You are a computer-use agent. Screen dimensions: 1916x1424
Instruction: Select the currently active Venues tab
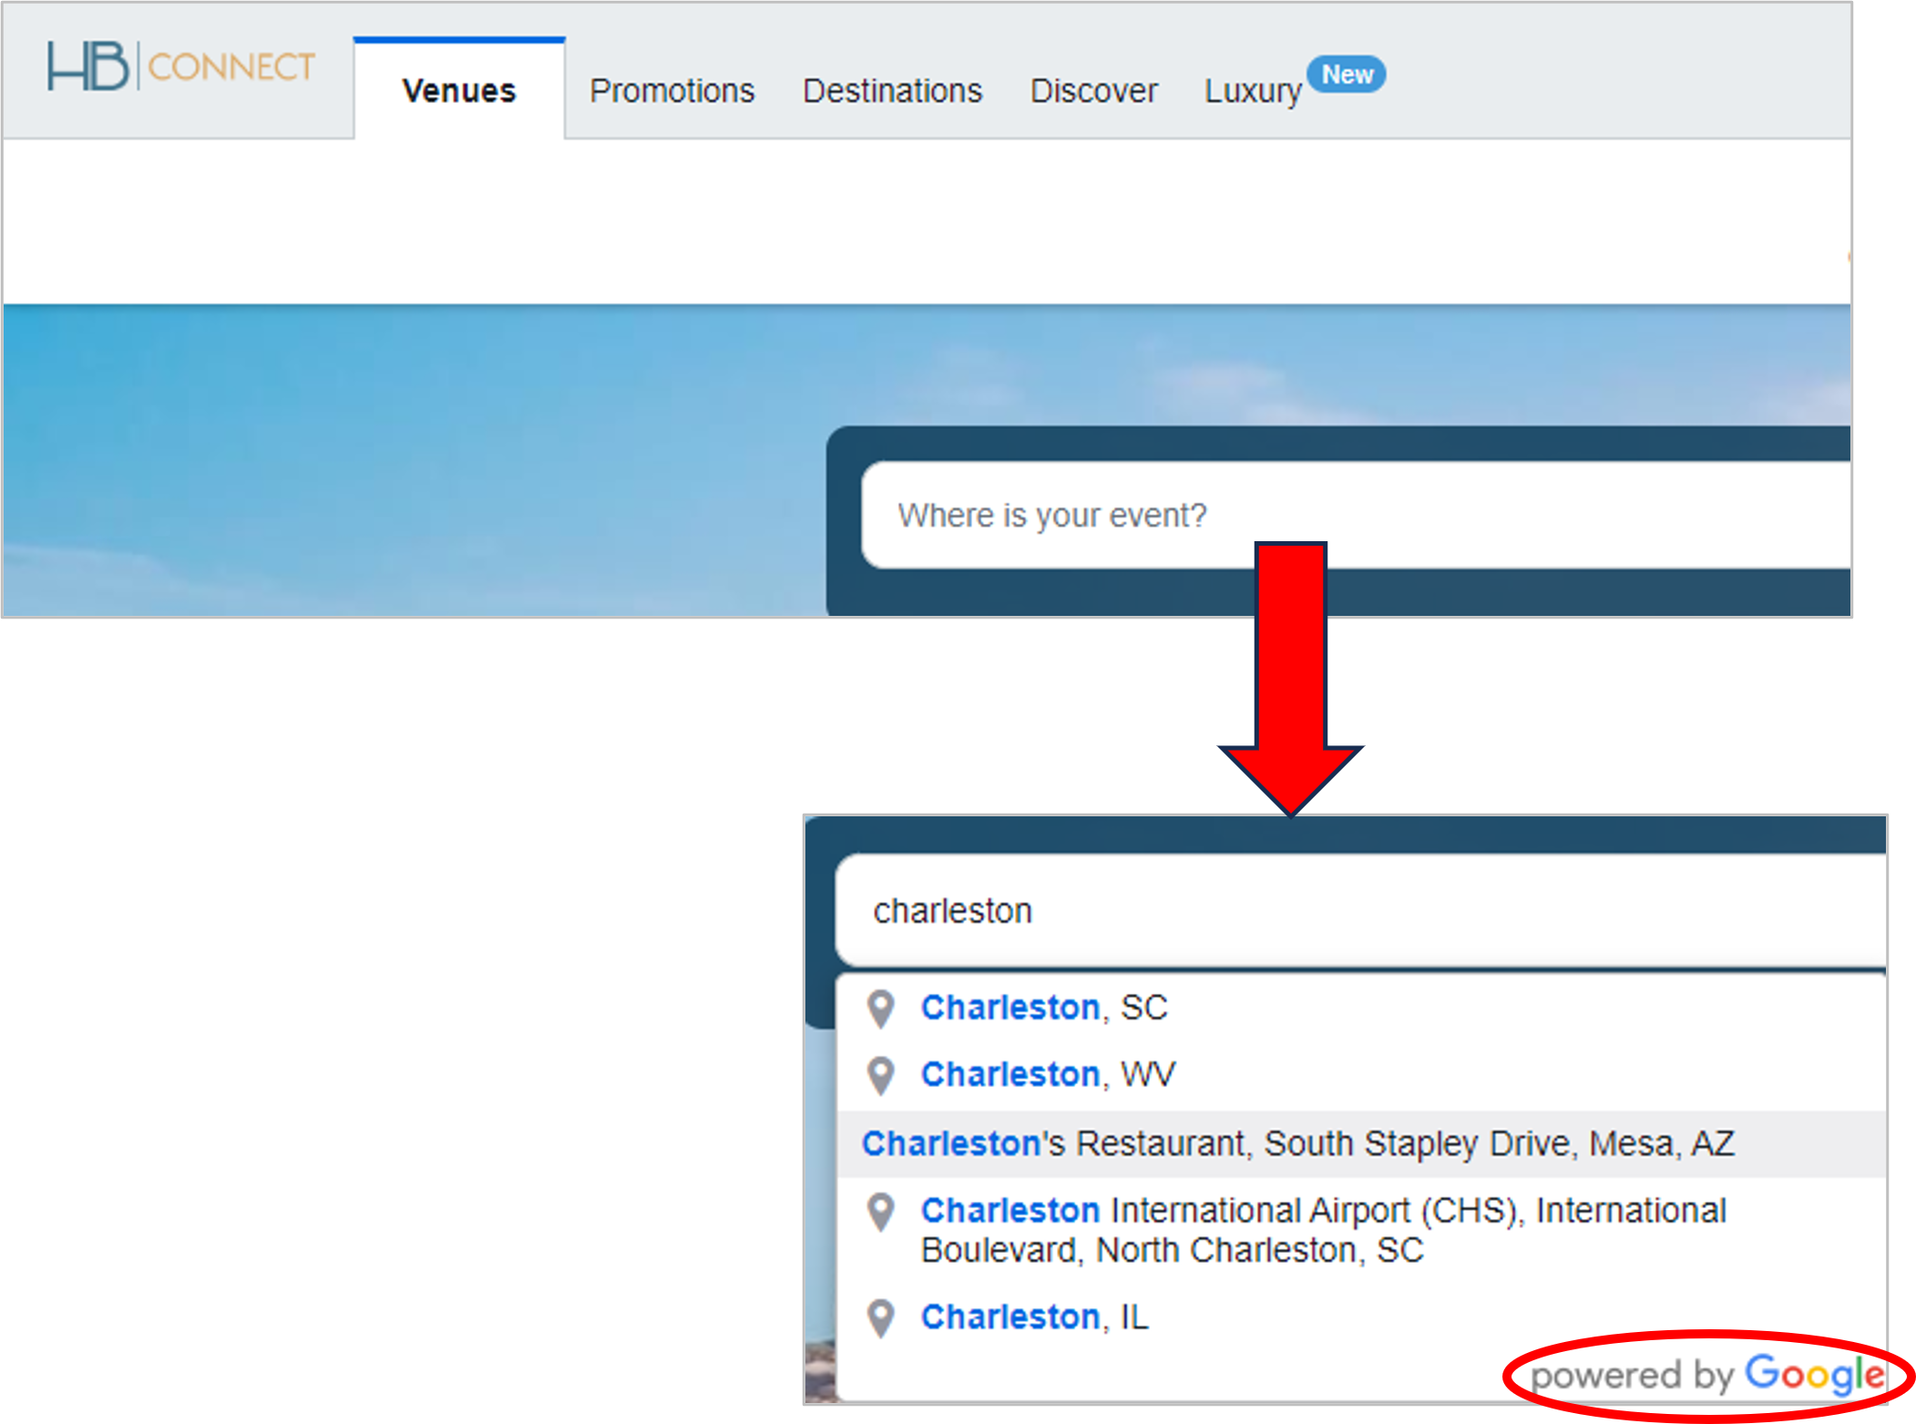458,91
